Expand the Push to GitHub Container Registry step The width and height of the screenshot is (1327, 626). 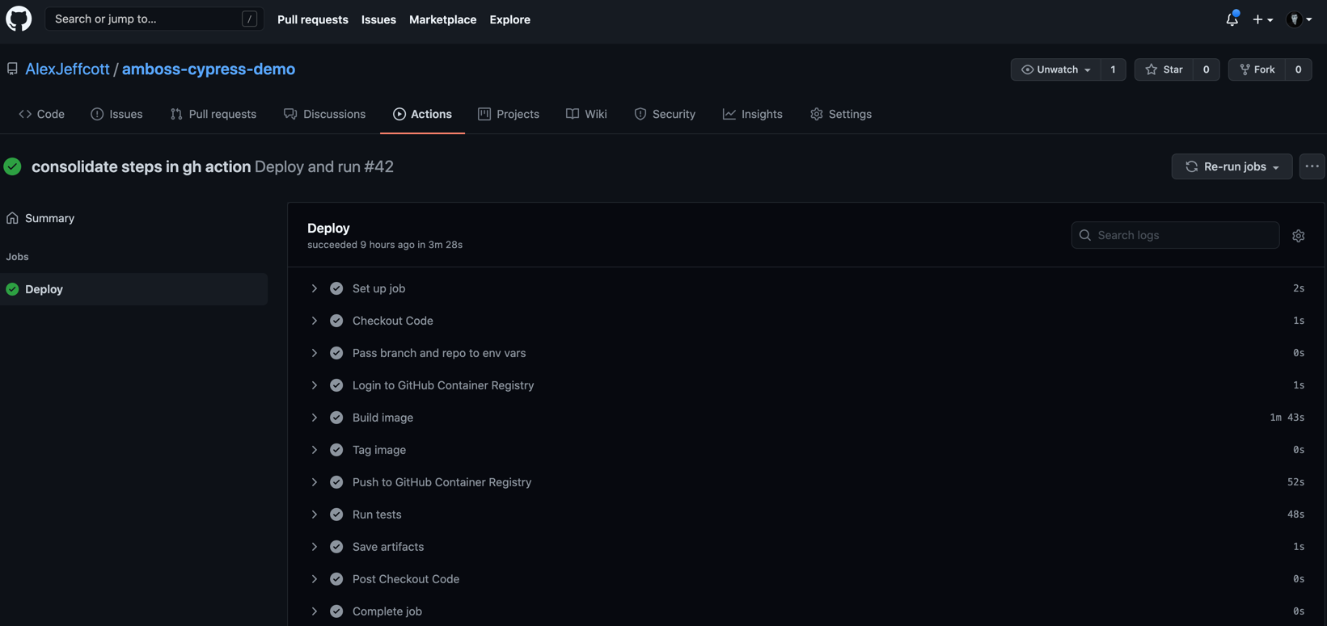click(315, 482)
